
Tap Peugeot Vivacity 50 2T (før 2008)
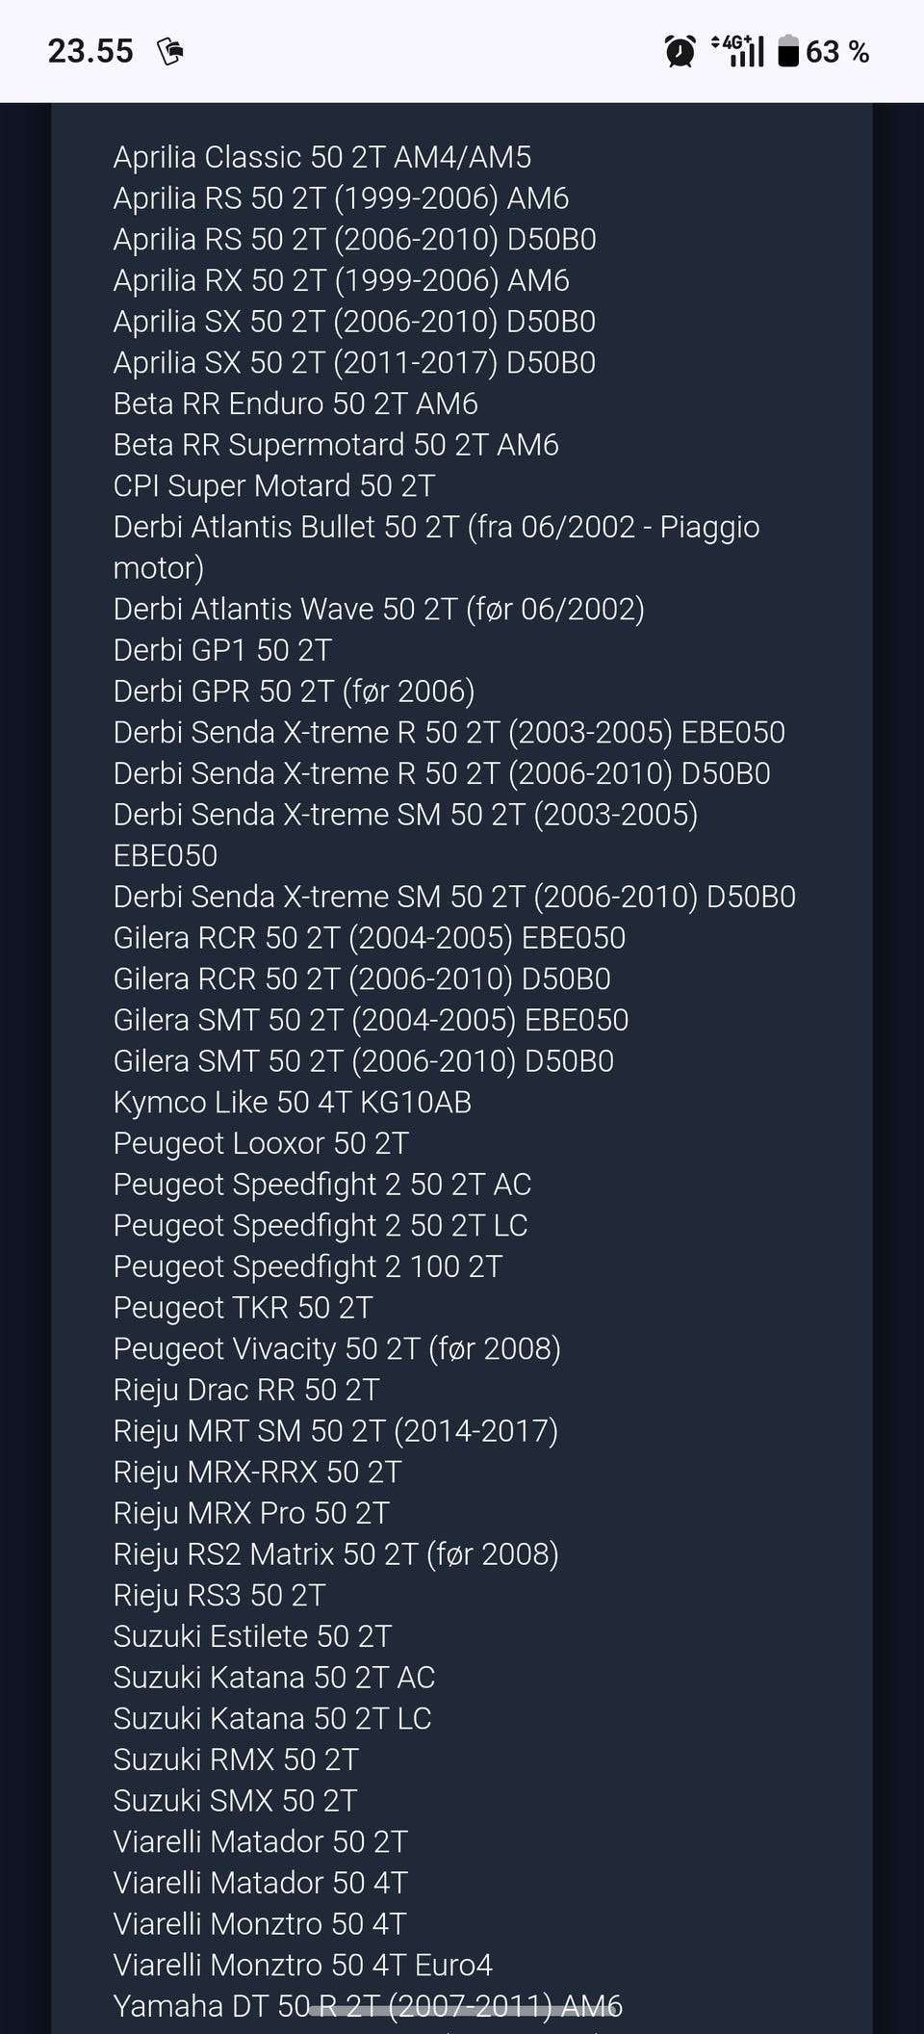pyautogui.click(x=337, y=1348)
